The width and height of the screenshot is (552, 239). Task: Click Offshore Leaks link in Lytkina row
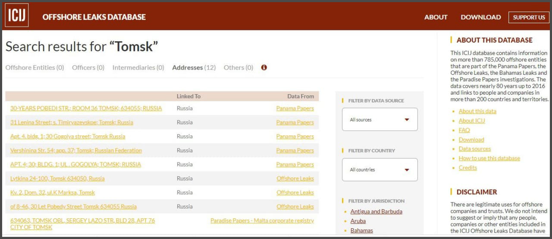(x=295, y=178)
